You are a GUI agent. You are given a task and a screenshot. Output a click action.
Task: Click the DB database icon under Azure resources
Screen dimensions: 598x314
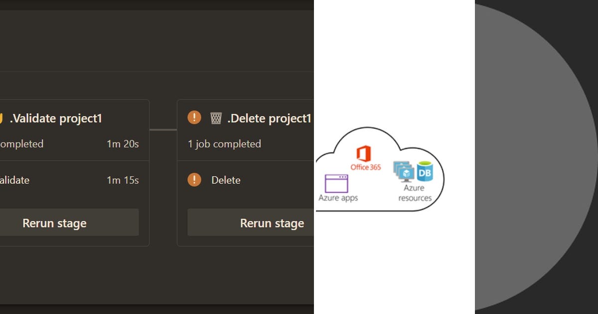pos(425,171)
